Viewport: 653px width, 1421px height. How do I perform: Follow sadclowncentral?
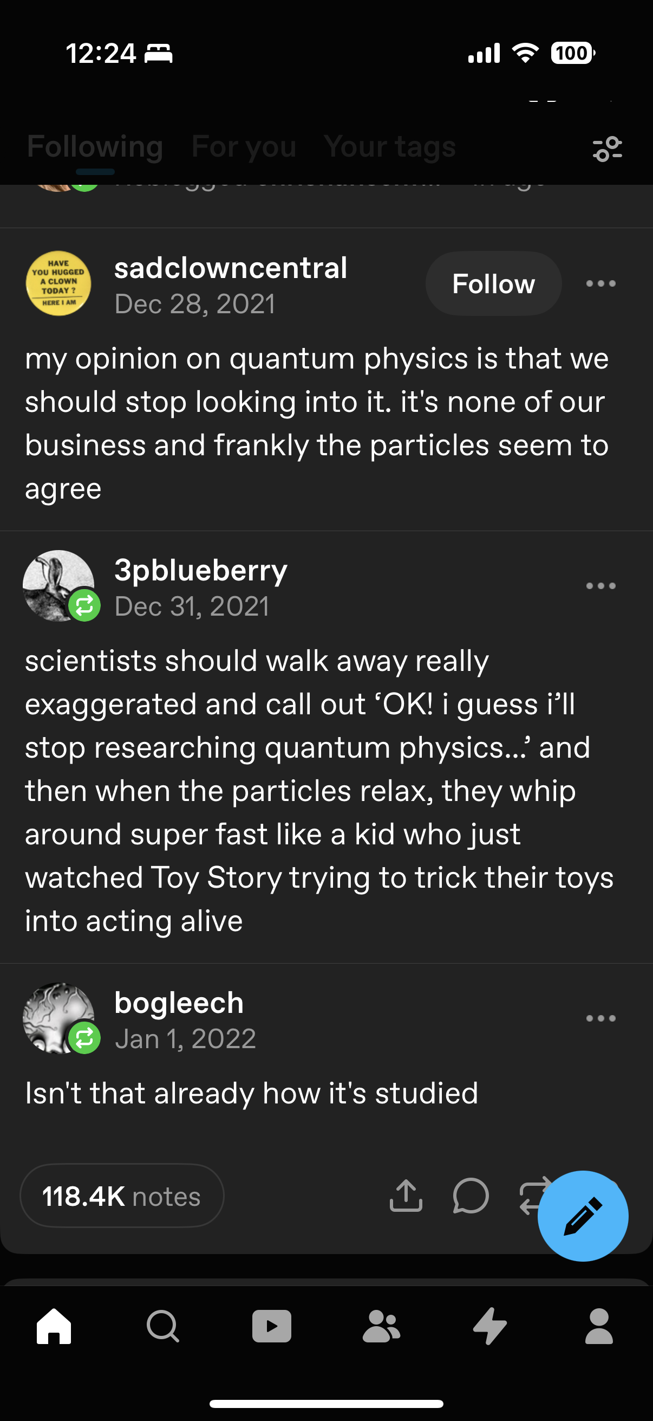point(493,283)
